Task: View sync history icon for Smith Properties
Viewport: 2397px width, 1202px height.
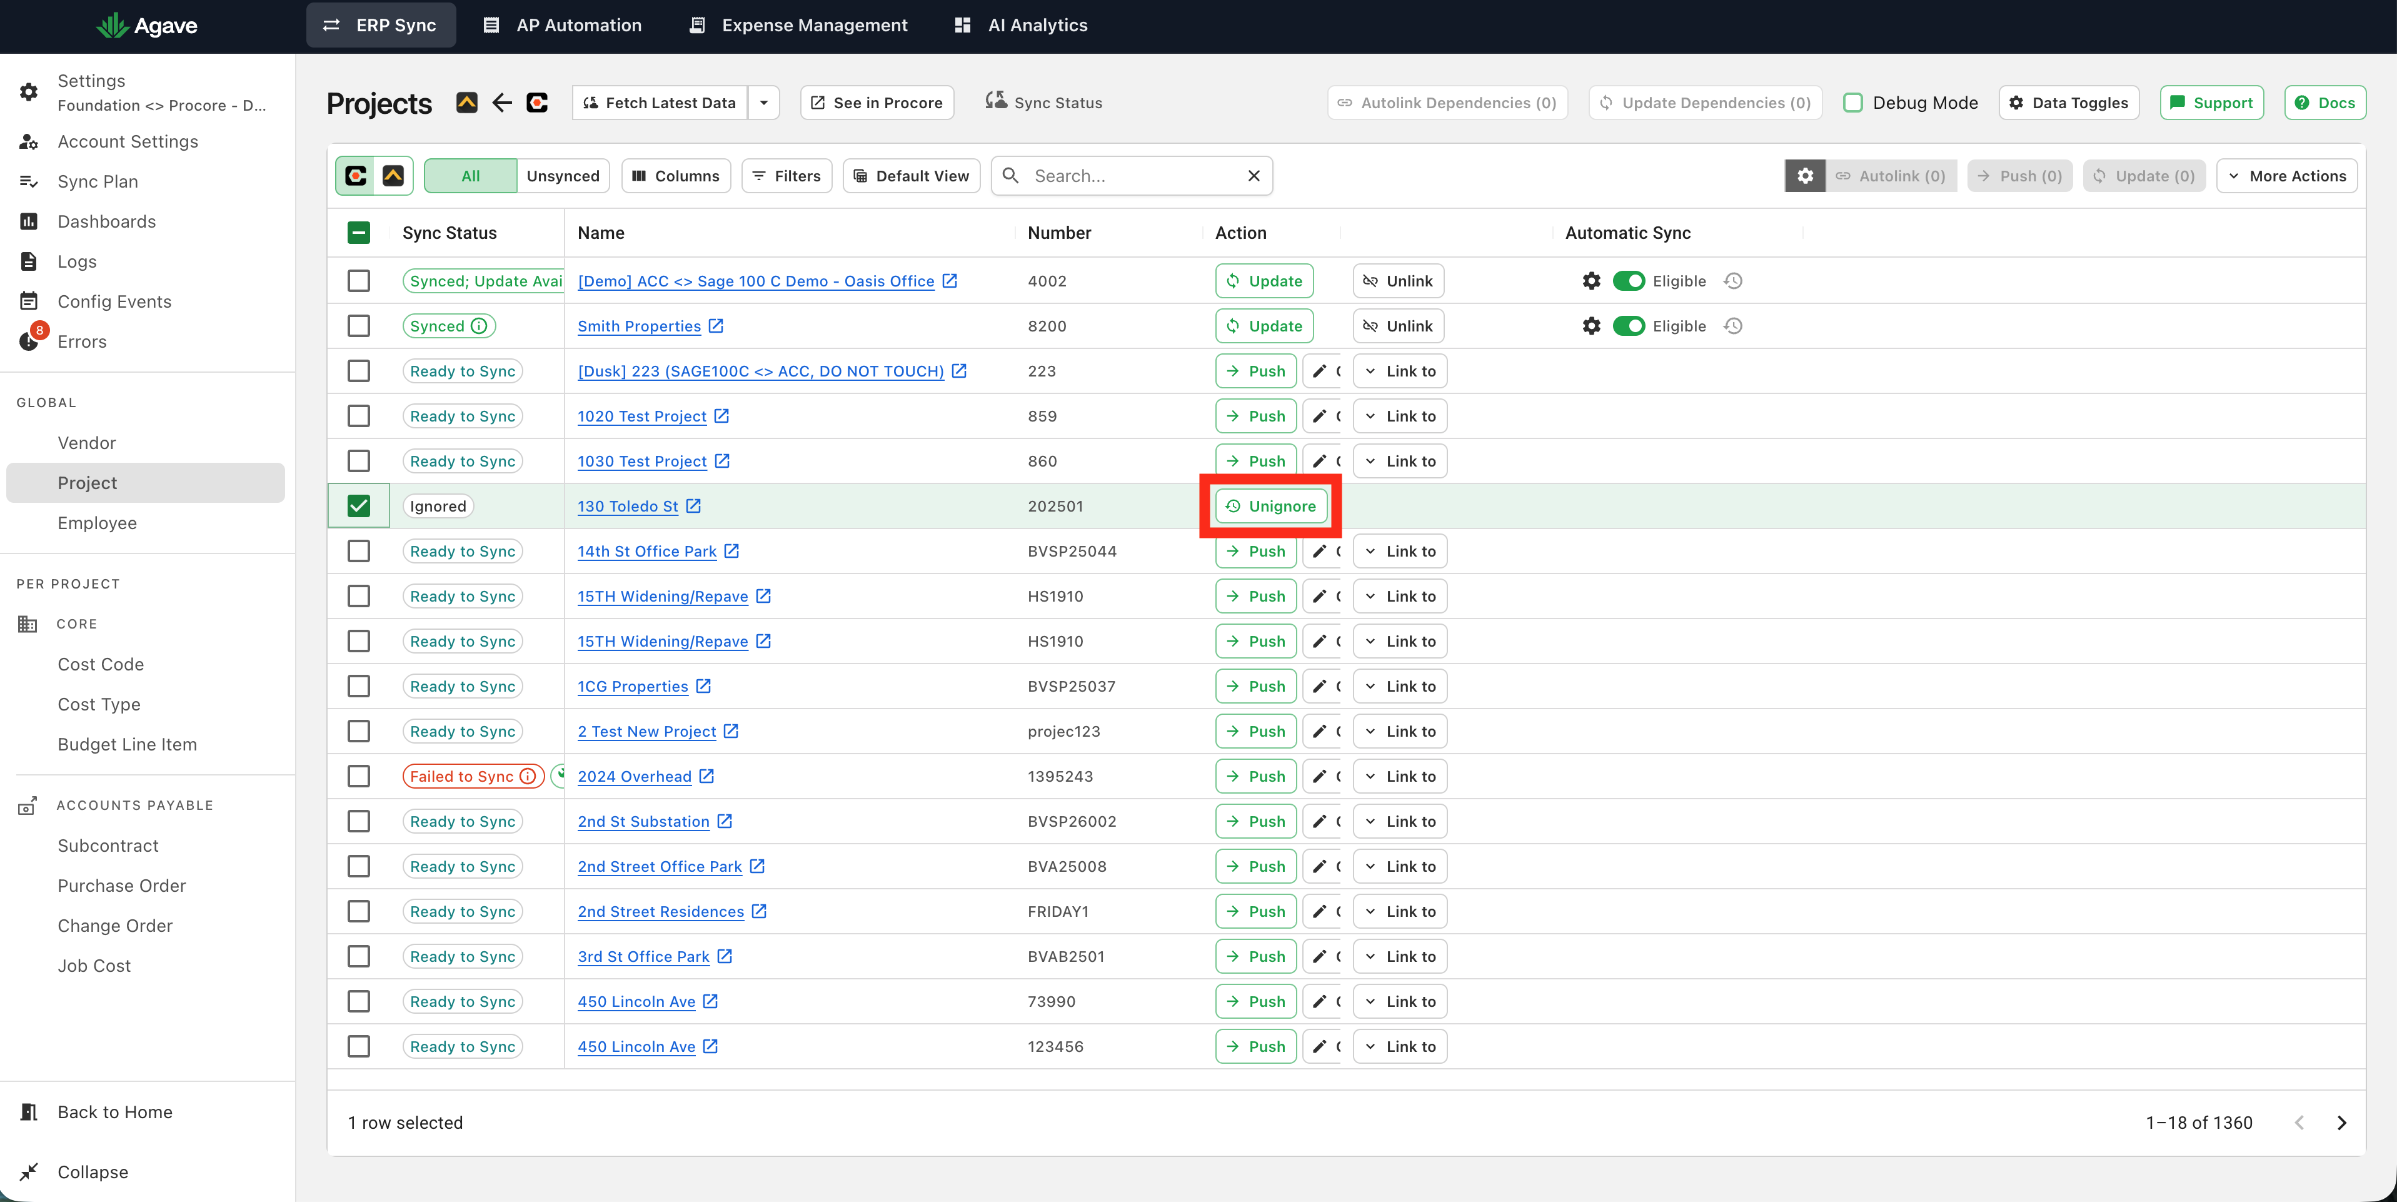Action: point(1732,326)
